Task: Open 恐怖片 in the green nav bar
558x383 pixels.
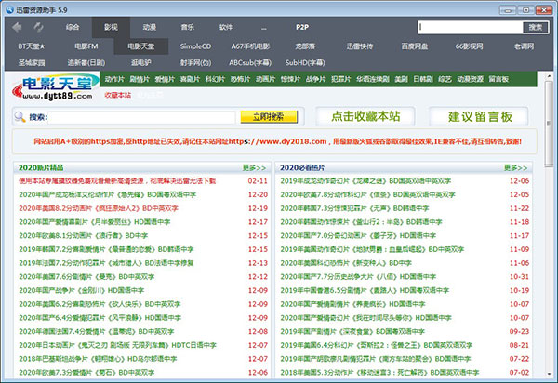Action: (240, 79)
